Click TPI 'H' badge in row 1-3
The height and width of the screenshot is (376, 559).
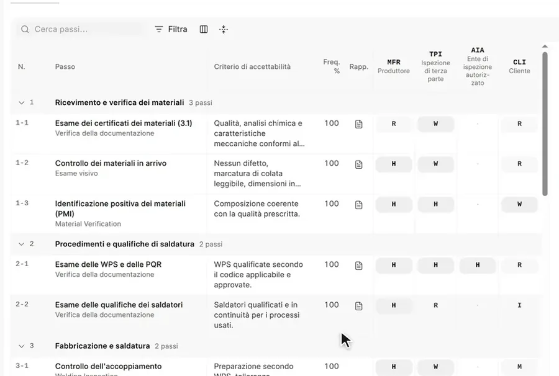click(x=435, y=204)
